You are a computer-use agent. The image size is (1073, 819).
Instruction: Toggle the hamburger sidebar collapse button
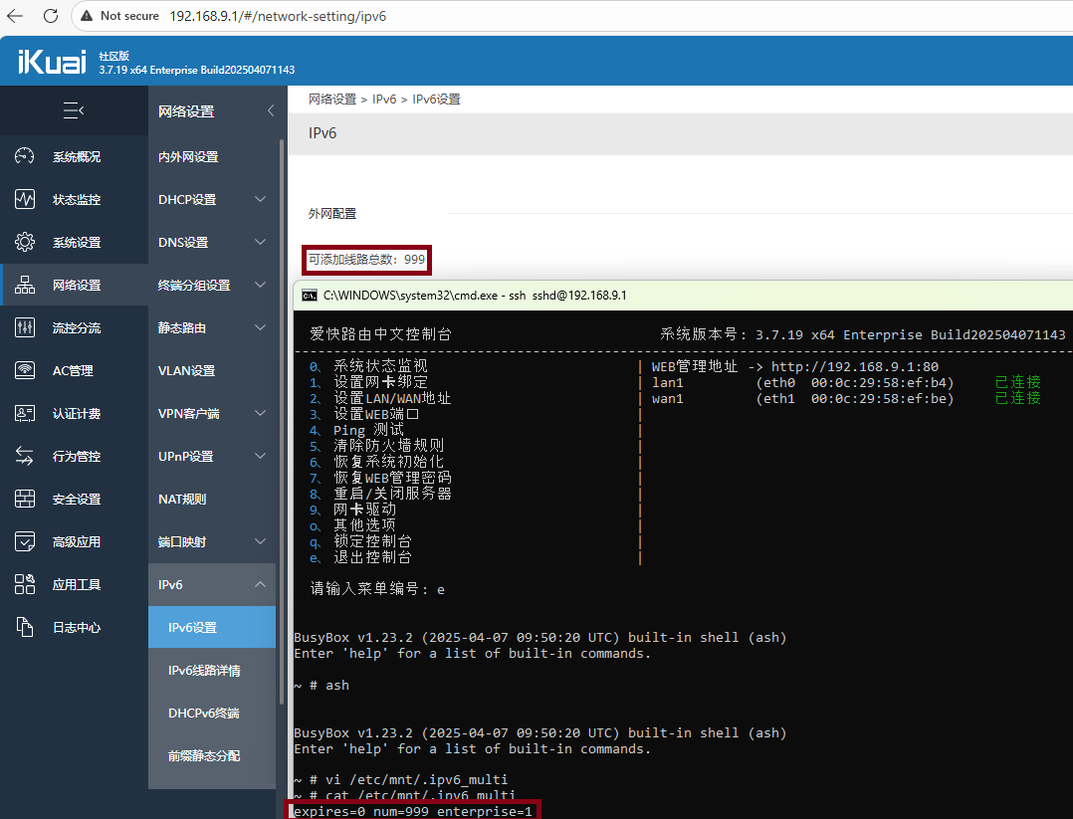(x=74, y=110)
